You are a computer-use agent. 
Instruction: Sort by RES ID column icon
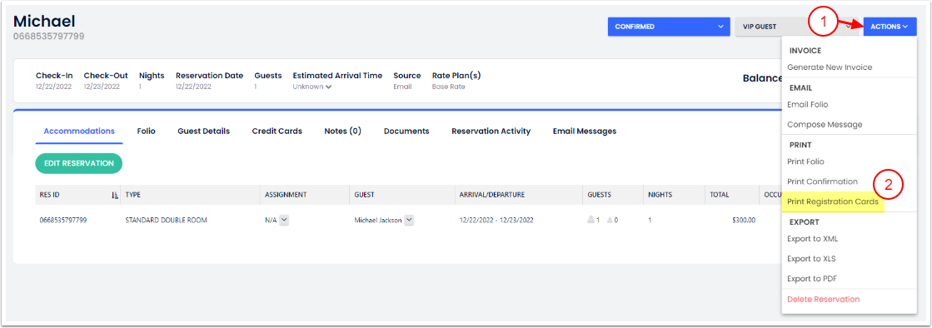(115, 195)
